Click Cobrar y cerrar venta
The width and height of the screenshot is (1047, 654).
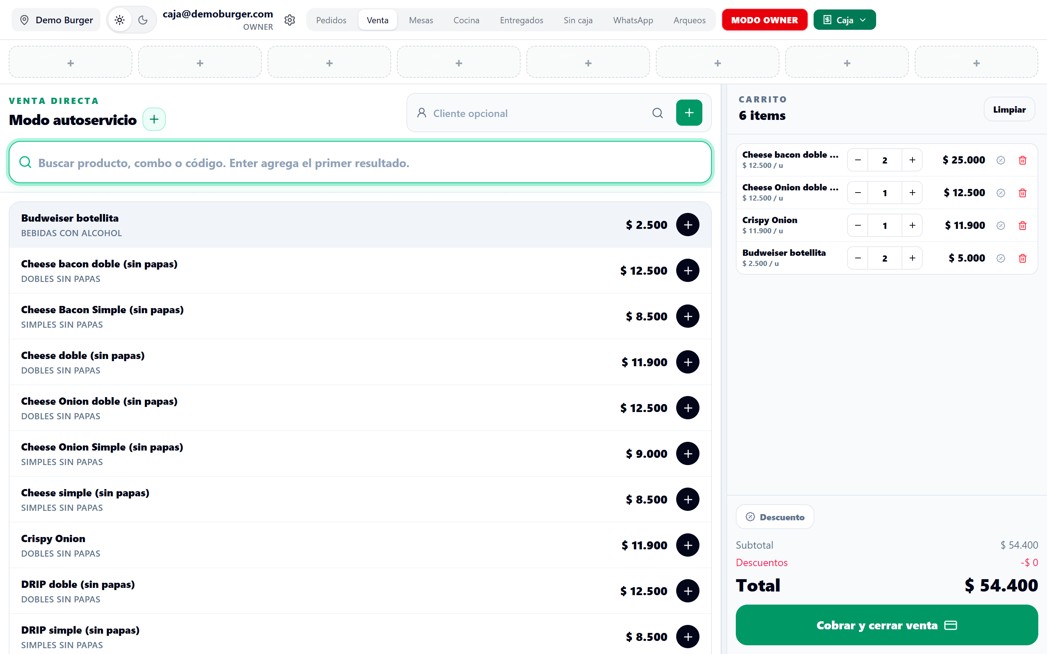click(886, 625)
